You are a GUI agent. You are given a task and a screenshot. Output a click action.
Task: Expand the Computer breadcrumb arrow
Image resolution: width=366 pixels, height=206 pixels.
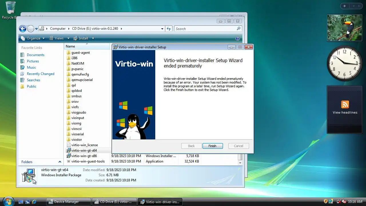pos(68,29)
